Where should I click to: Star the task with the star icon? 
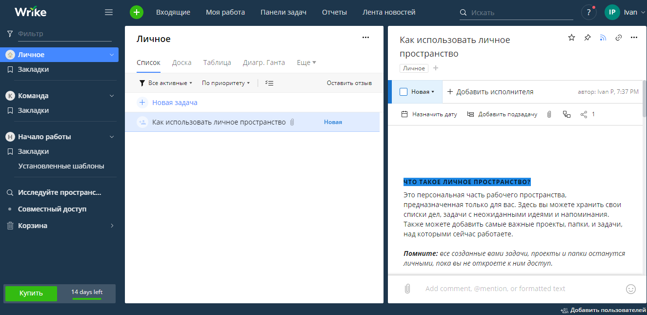572,38
